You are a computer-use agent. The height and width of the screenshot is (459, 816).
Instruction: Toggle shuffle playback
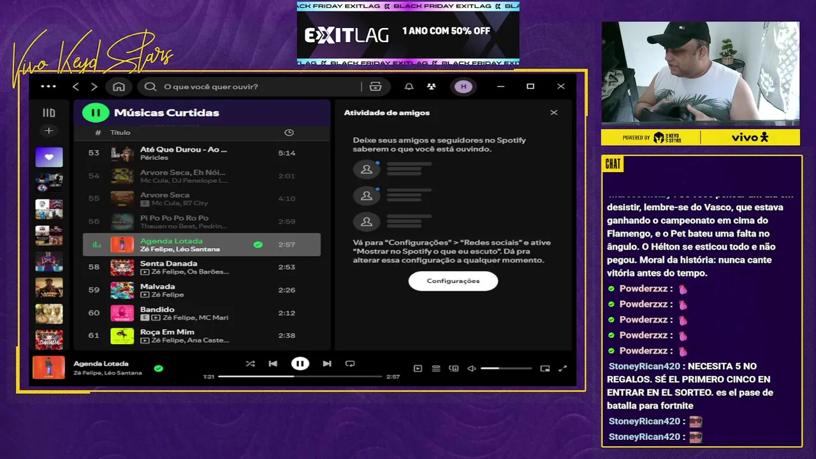[x=250, y=363]
